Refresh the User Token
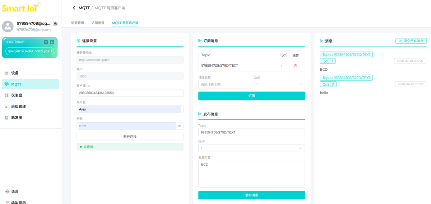The height and width of the screenshot is (204, 431). point(46,42)
